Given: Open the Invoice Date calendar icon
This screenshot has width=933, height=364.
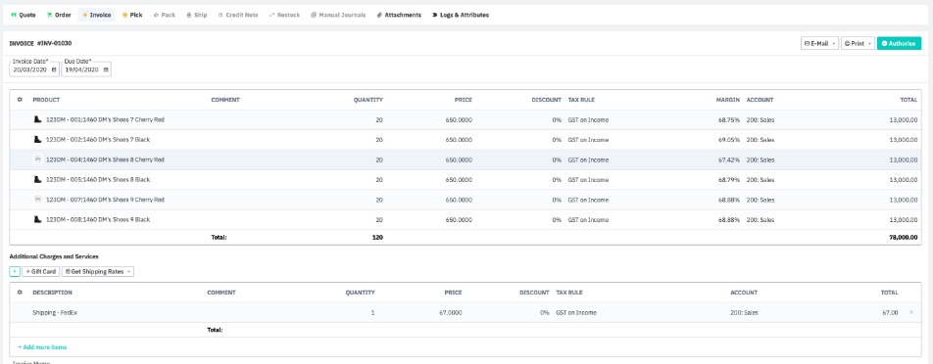Looking at the screenshot, I should pos(54,70).
